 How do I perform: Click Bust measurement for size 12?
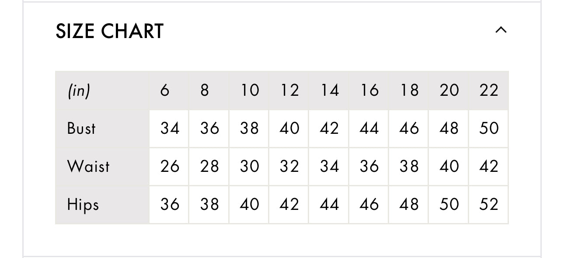coord(289,129)
